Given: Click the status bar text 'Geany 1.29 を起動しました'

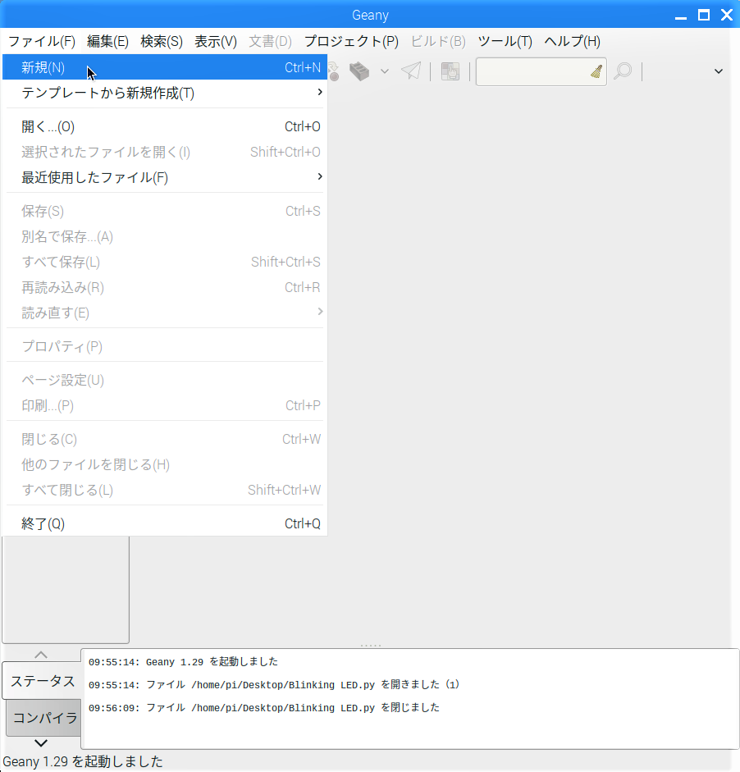Looking at the screenshot, I should click(83, 761).
